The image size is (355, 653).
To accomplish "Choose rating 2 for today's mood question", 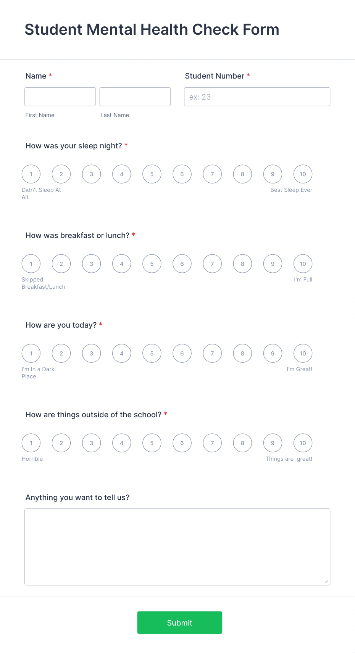I will [x=61, y=353].
